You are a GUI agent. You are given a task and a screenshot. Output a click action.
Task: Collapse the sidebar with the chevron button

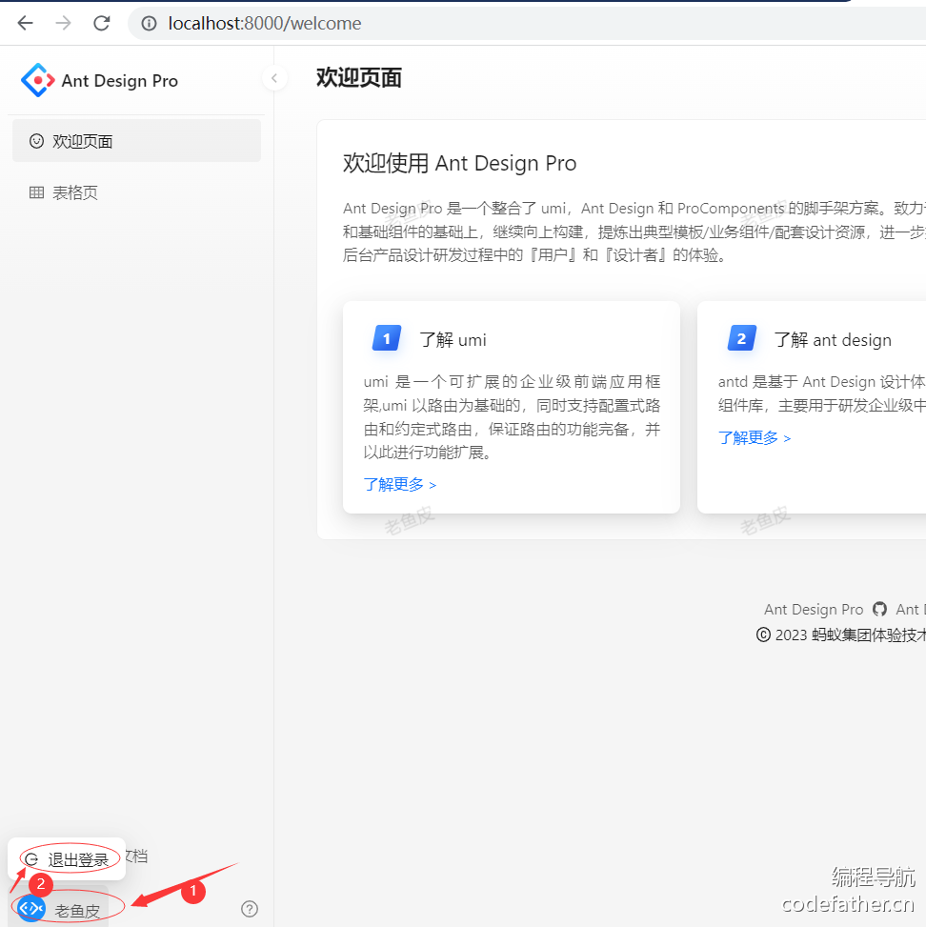274,78
